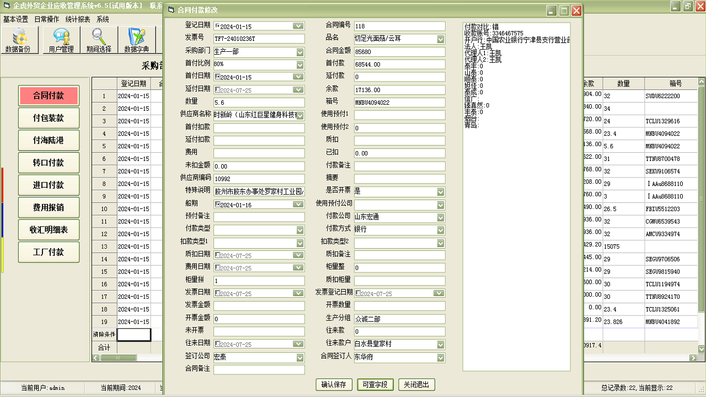Enable the 往来日期 date checkbox
Image resolution: width=706 pixels, height=397 pixels.
coord(217,344)
